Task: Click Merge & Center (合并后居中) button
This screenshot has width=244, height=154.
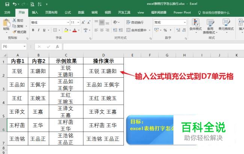Action: [x=137, y=30]
